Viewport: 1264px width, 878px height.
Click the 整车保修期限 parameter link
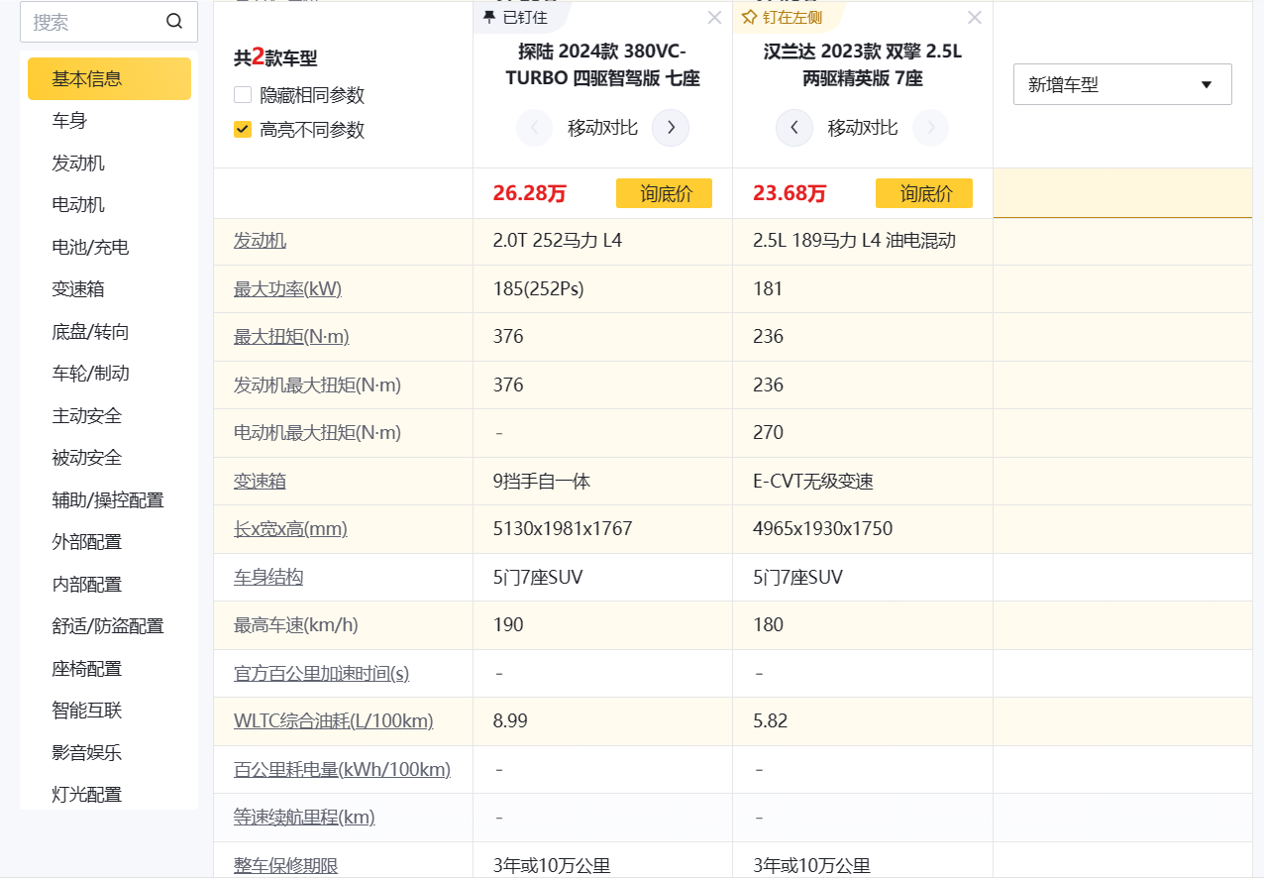pos(285,866)
